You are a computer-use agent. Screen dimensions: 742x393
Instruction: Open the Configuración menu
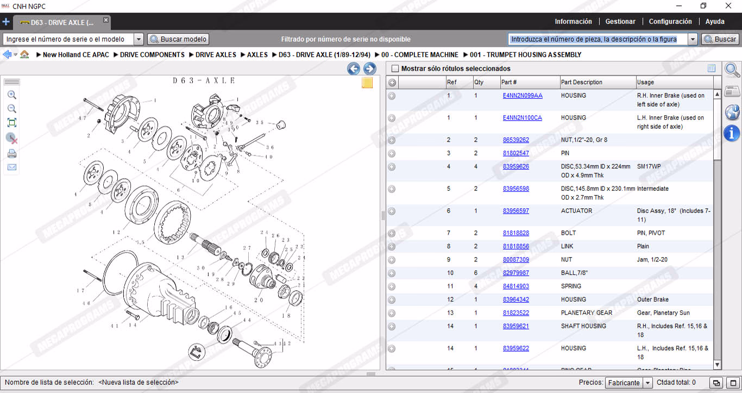(x=670, y=22)
